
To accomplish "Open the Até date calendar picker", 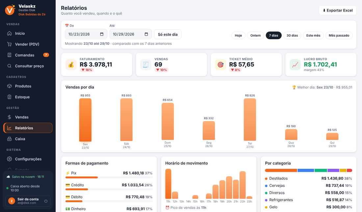I will click(x=146, y=34).
